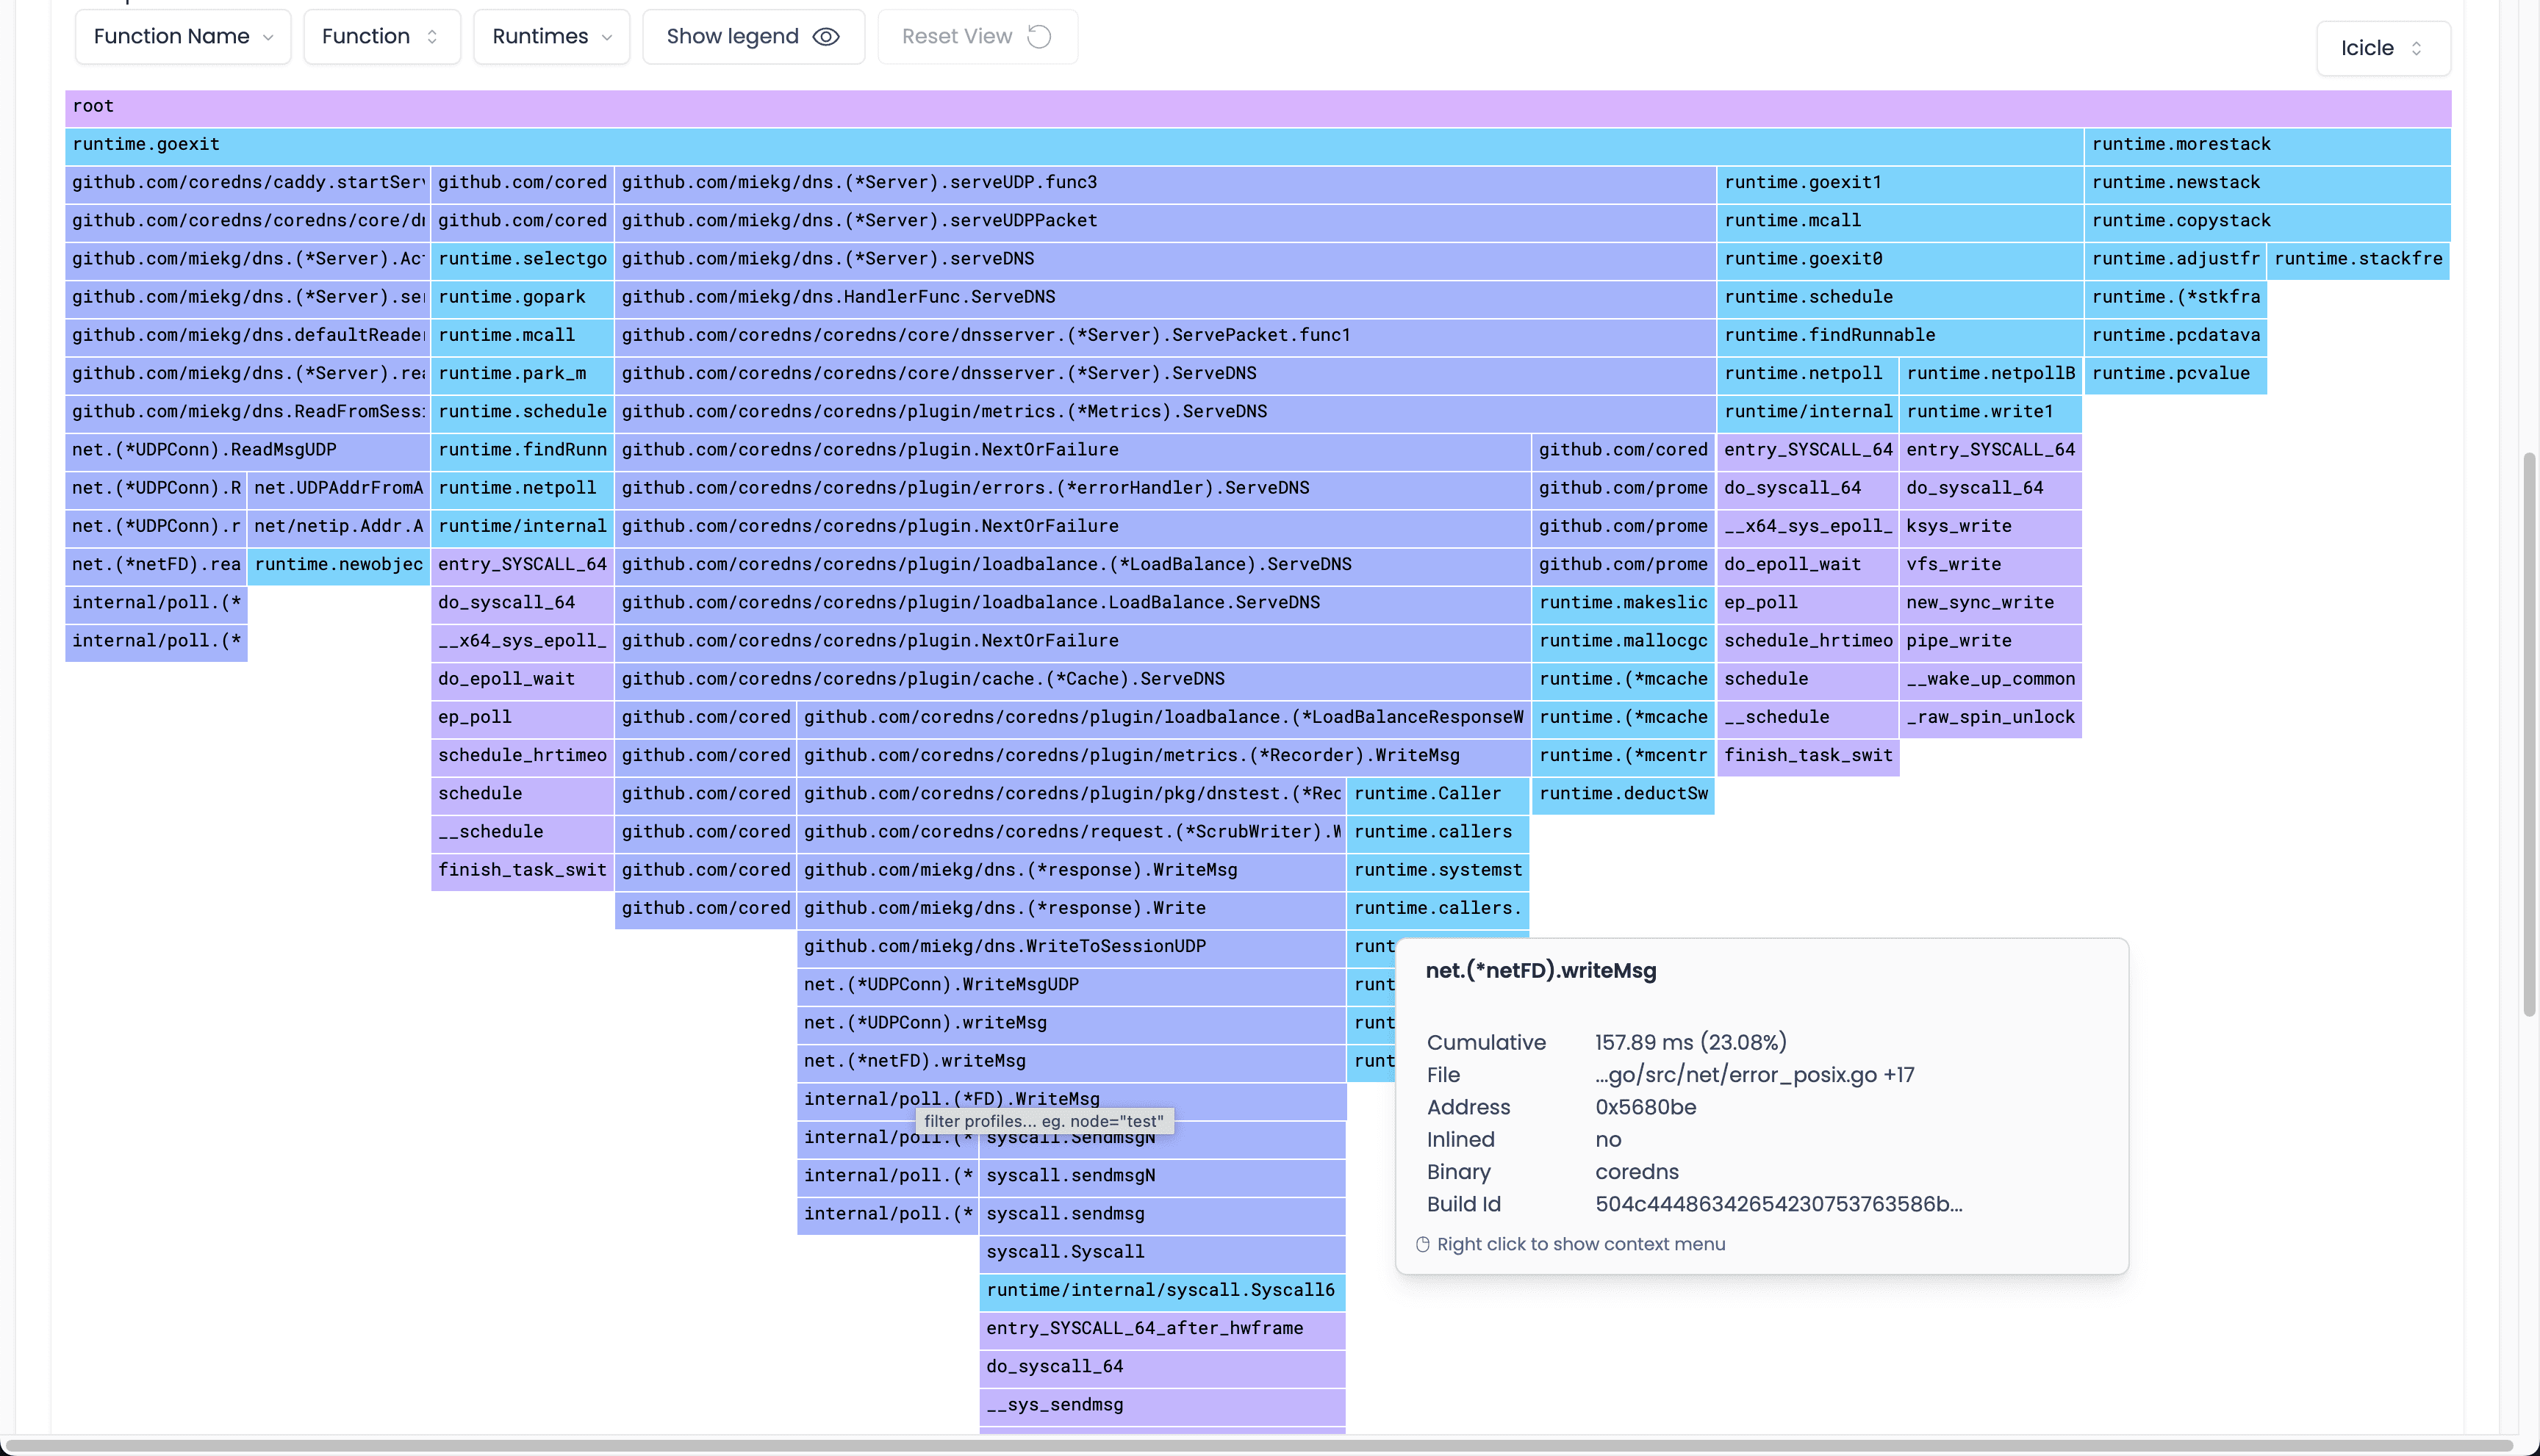Image resolution: width=2540 pixels, height=1456 pixels.
Task: Open the Icicle view type selector
Action: (2382, 48)
